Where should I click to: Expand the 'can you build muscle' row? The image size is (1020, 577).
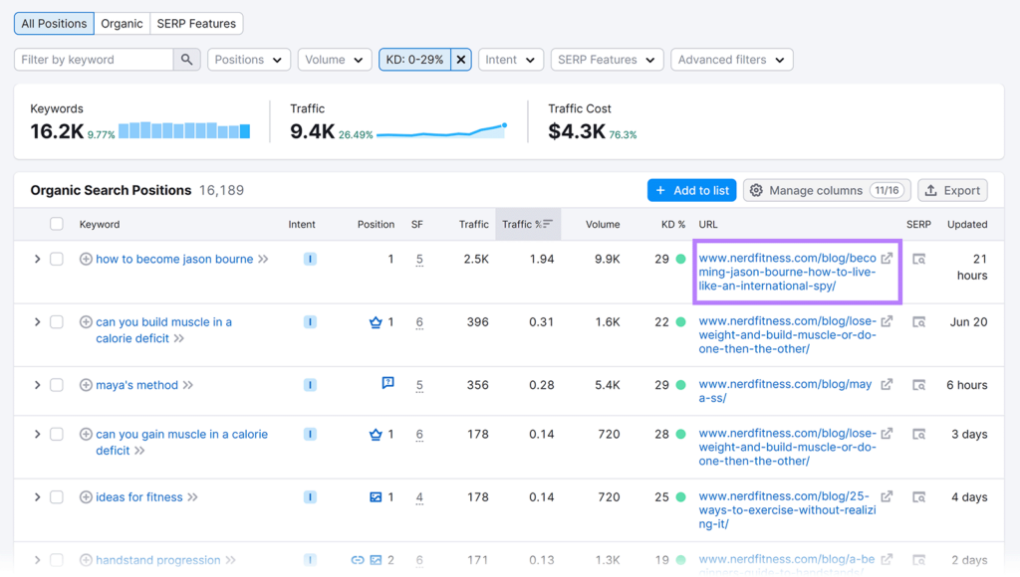(37, 321)
